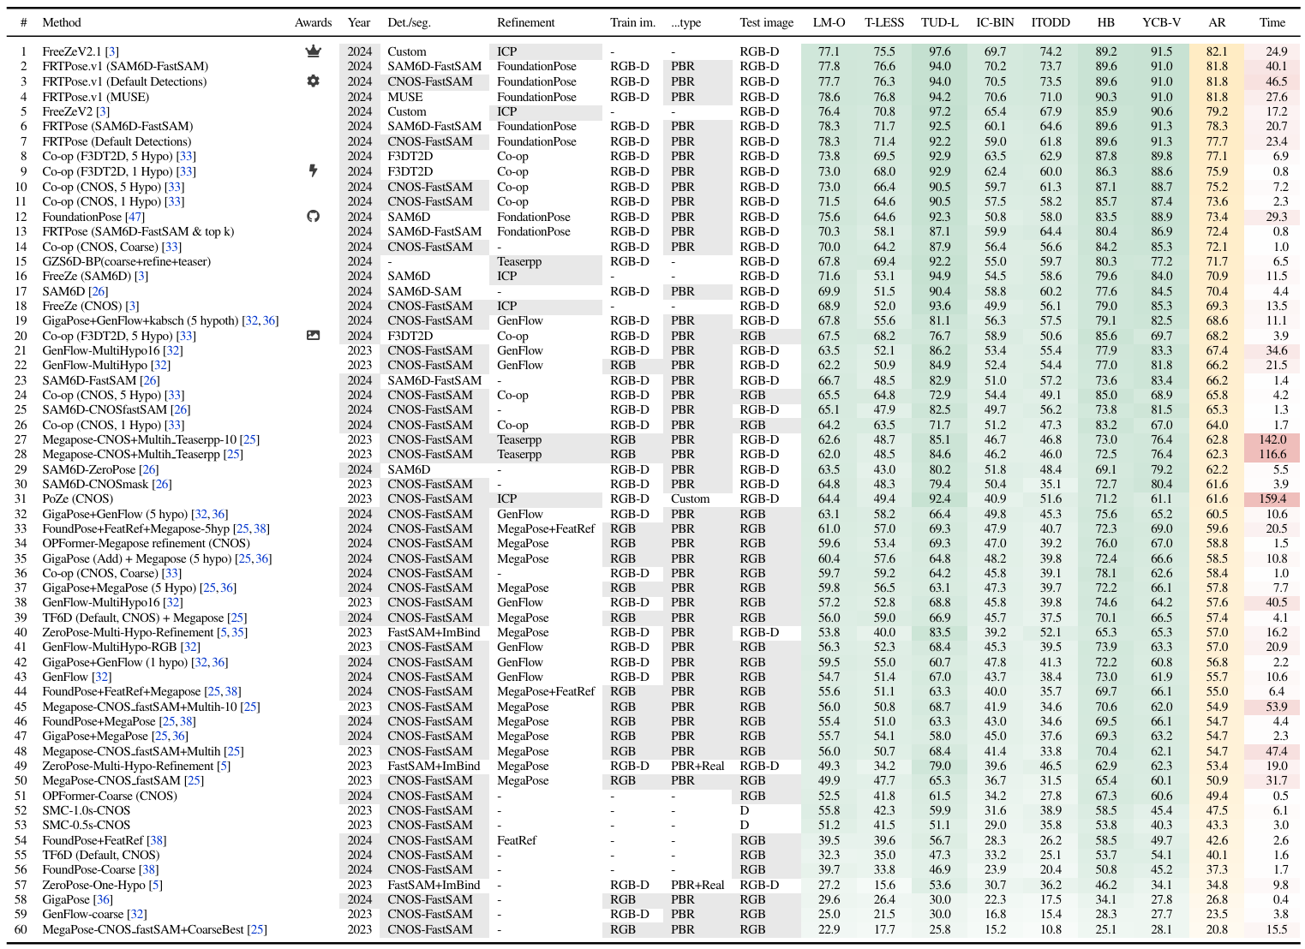Click the Det./seg. column header
The image size is (1305, 949).
pyautogui.click(x=410, y=22)
